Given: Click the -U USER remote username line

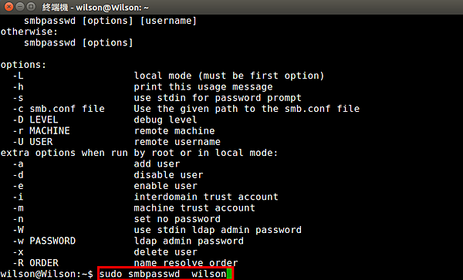Looking at the screenshot, I should (117, 142).
